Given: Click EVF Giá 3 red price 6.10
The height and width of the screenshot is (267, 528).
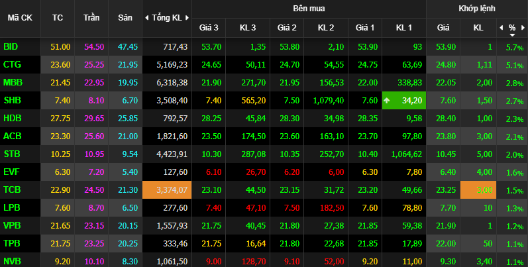Looking at the screenshot, I should click(213, 172).
